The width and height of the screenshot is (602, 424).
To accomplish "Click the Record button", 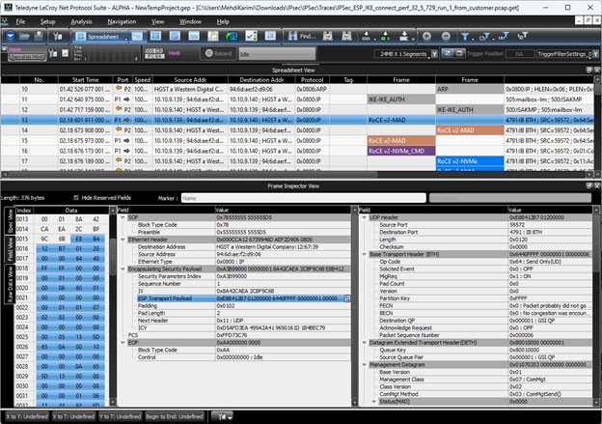I will 218,53.
